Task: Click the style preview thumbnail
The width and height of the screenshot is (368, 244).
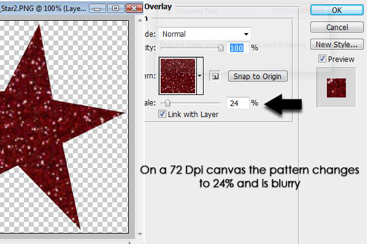Action: [336, 88]
